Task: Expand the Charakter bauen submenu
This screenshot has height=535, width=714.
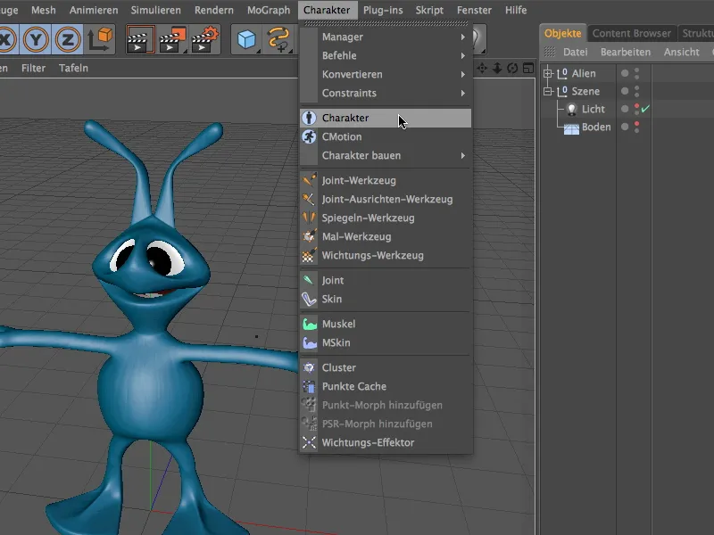Action: click(386, 155)
